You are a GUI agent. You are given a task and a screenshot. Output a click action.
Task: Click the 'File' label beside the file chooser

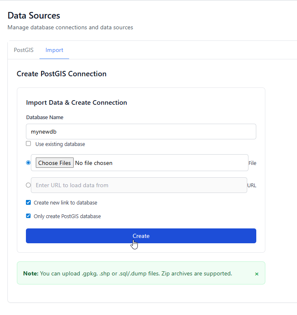coord(252,163)
